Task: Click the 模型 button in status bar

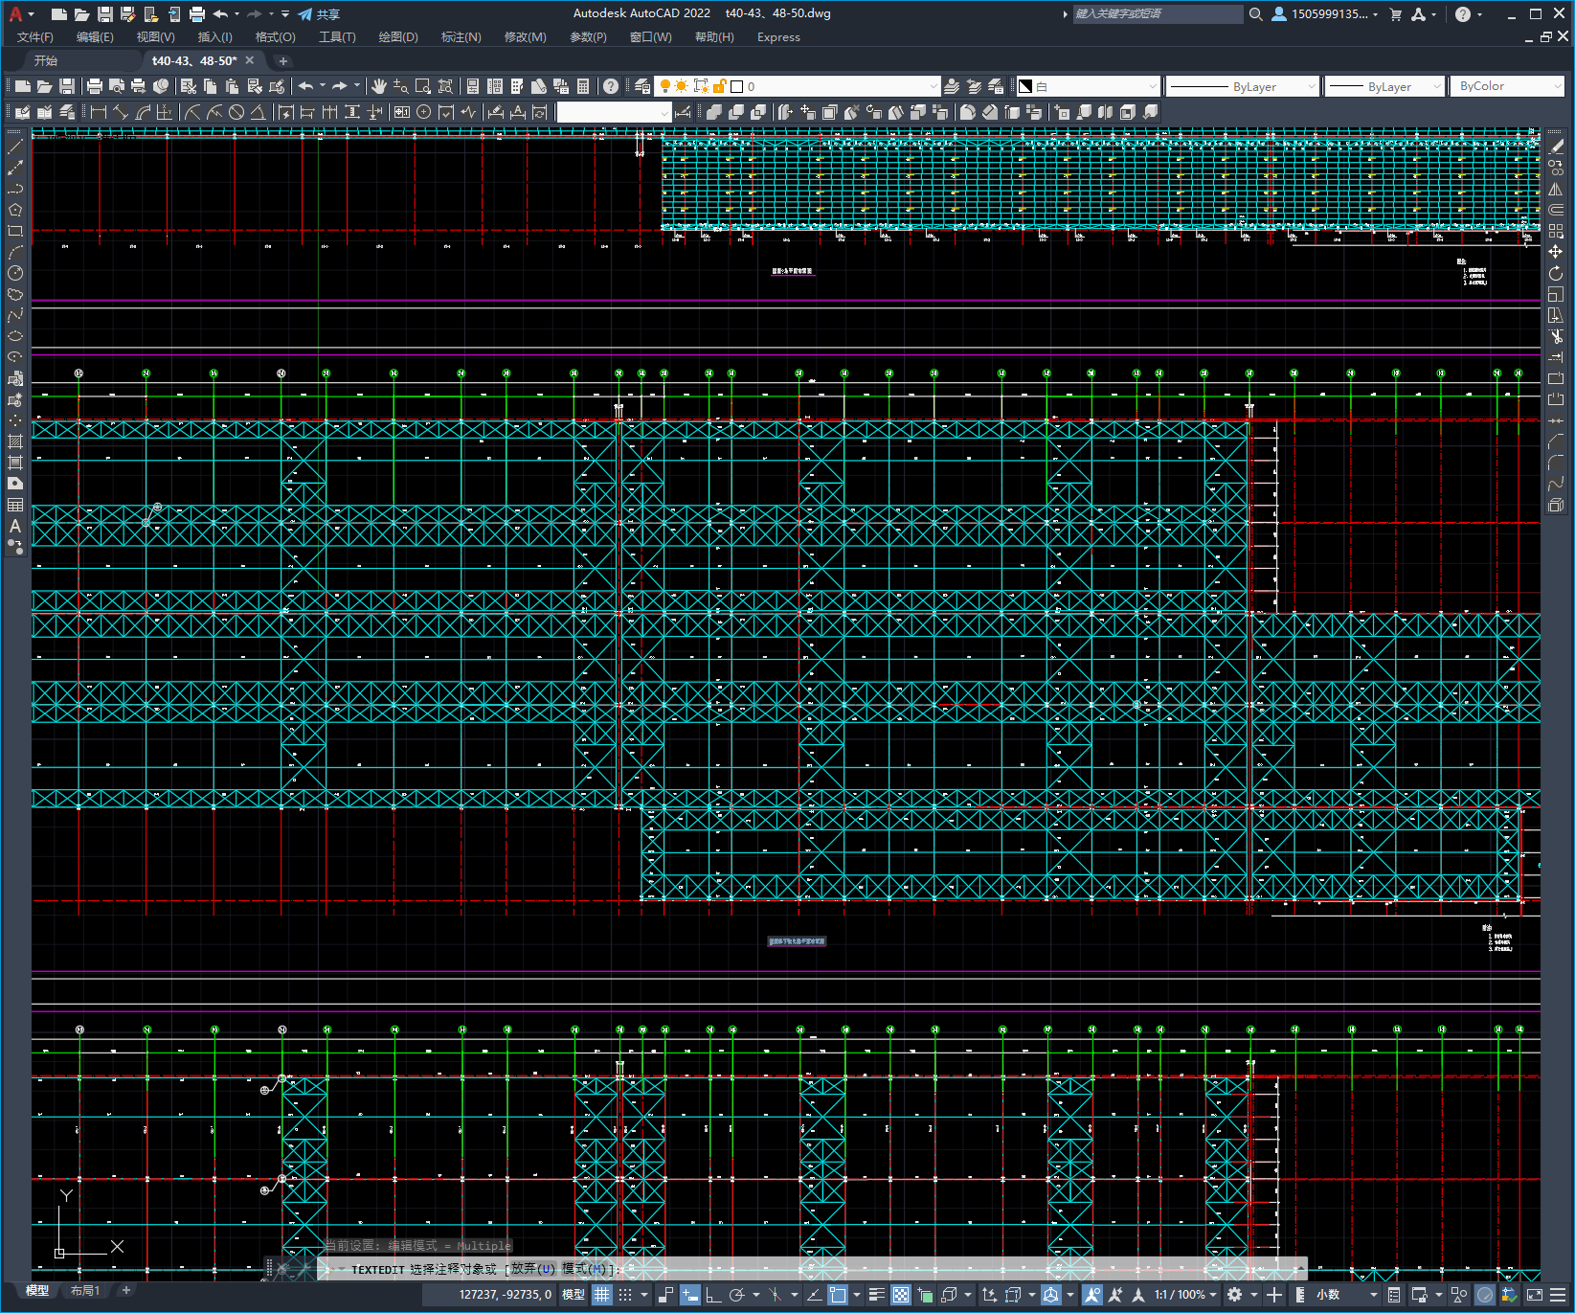Action: tap(574, 1295)
